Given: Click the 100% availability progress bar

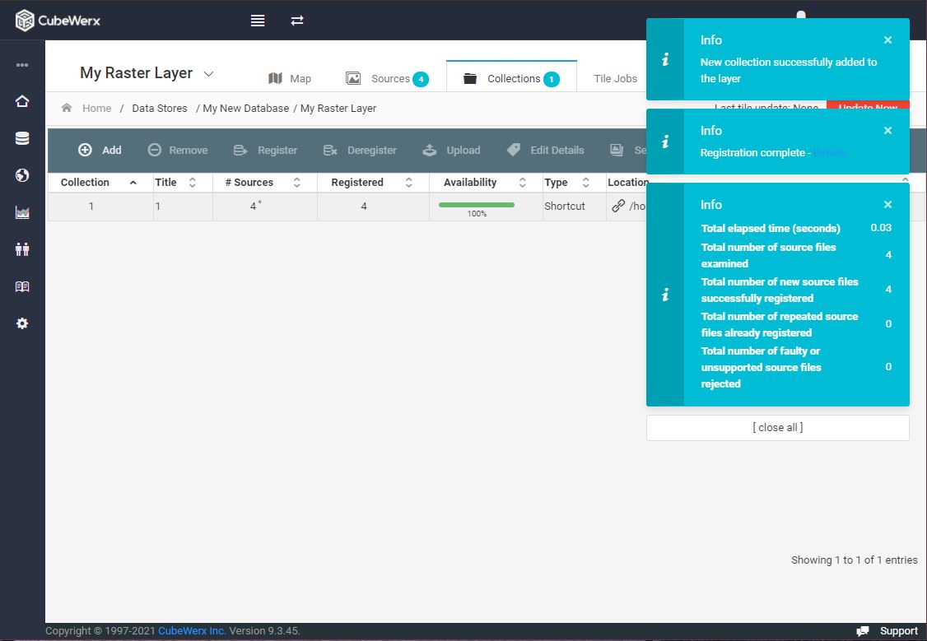Looking at the screenshot, I should [477, 205].
